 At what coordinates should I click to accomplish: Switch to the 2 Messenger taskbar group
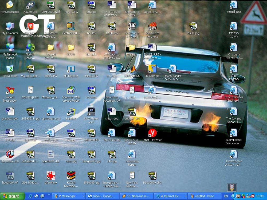[x=68, y=196]
